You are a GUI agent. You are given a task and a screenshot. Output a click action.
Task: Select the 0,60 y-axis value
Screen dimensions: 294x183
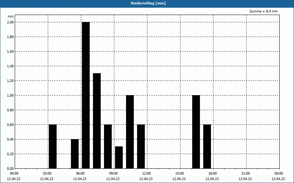pyautogui.click(x=10, y=124)
